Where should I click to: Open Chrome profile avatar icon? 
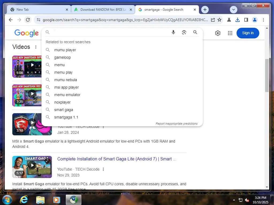pyautogui.click(x=255, y=20)
